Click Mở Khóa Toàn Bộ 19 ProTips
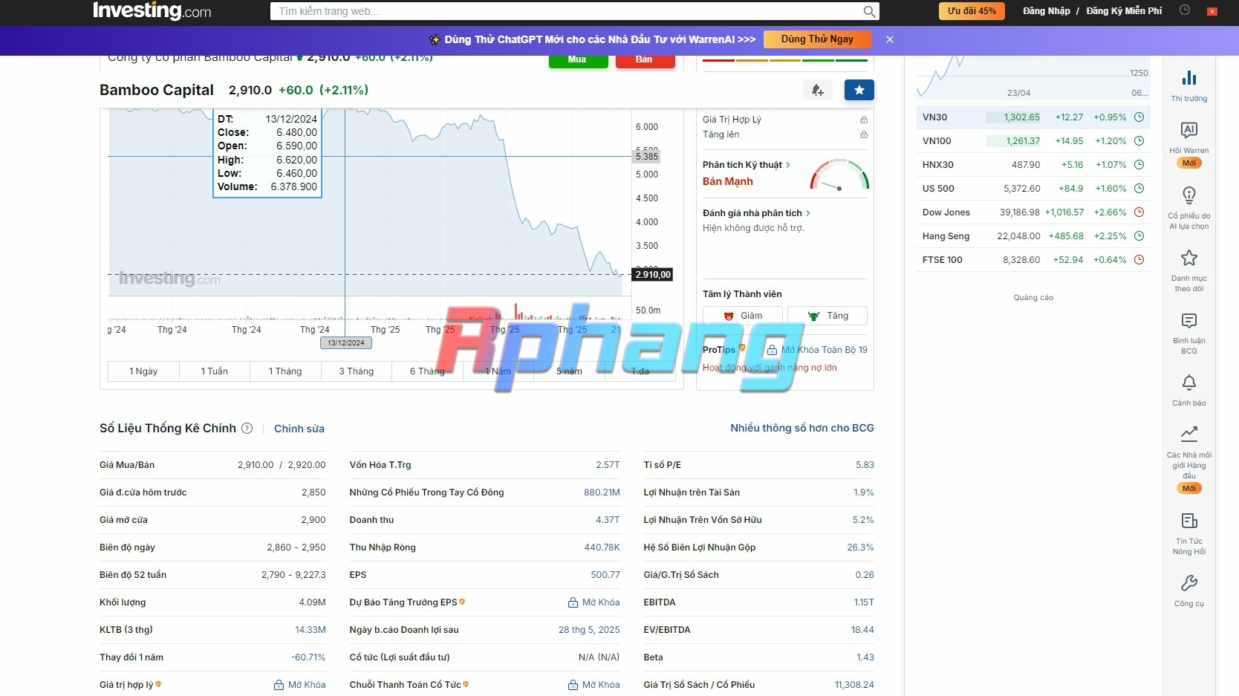The image size is (1239, 696). point(817,350)
